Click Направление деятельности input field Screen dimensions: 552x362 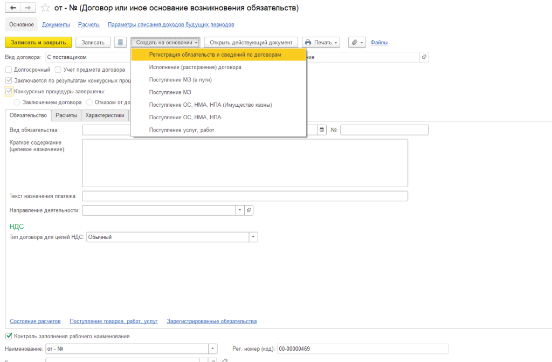point(159,210)
